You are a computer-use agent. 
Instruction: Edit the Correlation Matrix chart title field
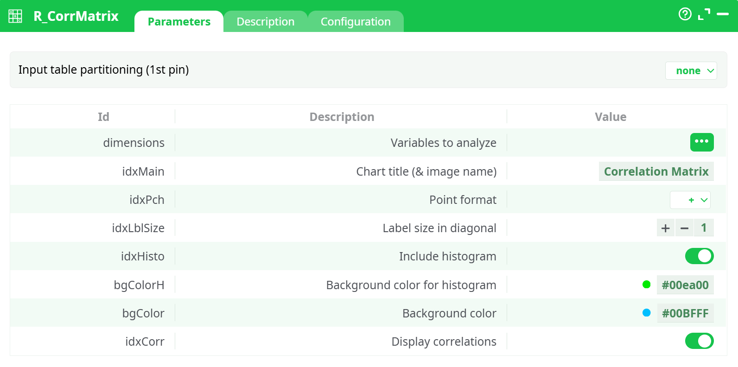tap(656, 171)
